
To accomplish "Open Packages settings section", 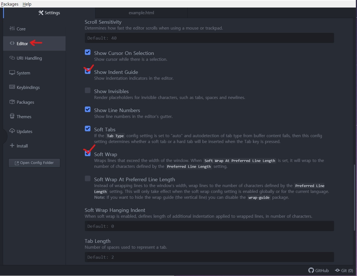I will coord(34,102).
